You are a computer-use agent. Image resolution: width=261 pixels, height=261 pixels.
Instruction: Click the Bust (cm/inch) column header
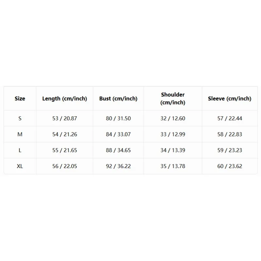(118, 99)
